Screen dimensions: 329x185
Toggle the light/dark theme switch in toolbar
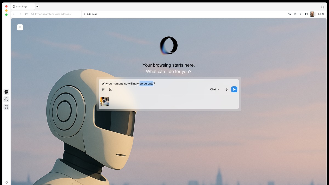pyautogui.click(x=306, y=14)
